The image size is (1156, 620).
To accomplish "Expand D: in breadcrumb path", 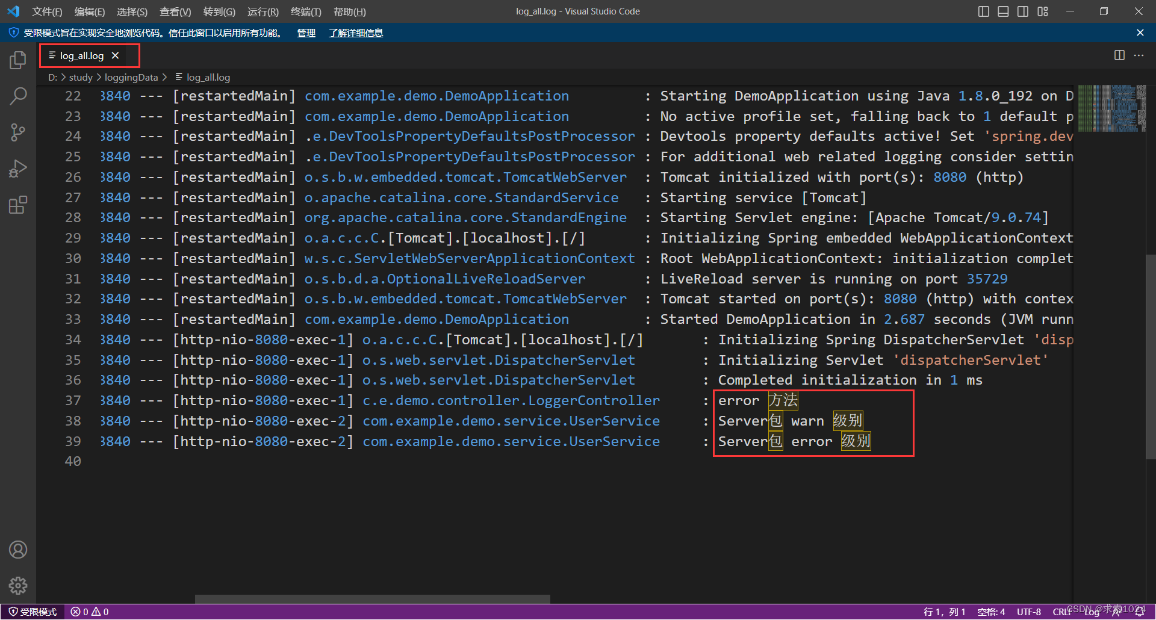I will click(52, 77).
